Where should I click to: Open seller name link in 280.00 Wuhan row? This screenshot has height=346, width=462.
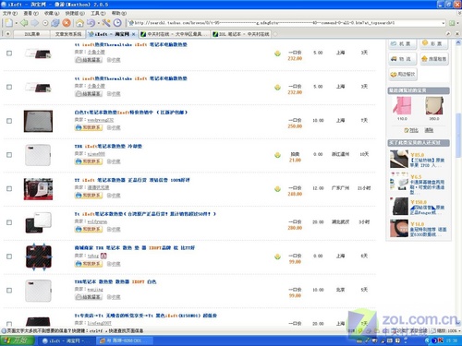[x=97, y=221]
